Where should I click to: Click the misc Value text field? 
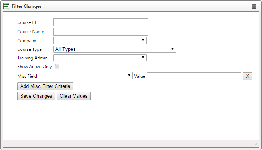tap(194, 76)
